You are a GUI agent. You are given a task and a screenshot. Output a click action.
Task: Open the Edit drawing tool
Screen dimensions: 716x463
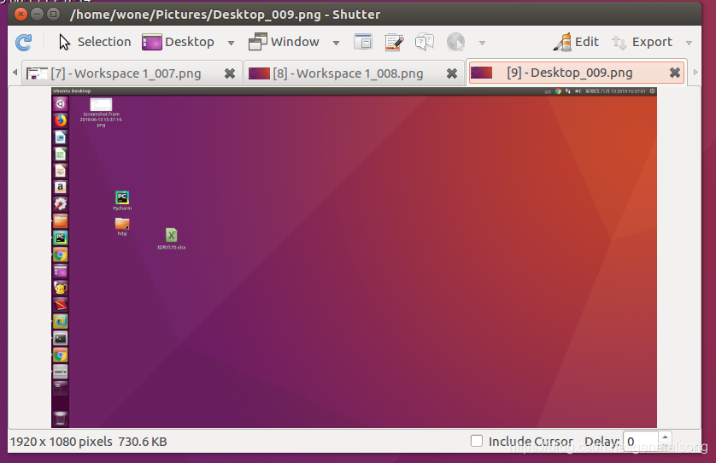click(x=576, y=42)
